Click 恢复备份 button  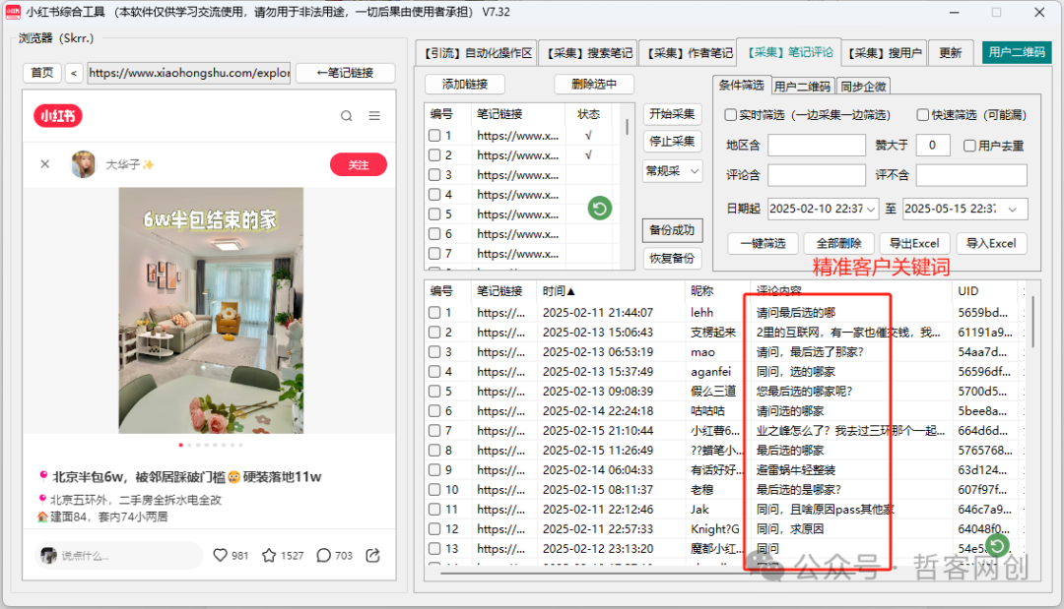[672, 258]
